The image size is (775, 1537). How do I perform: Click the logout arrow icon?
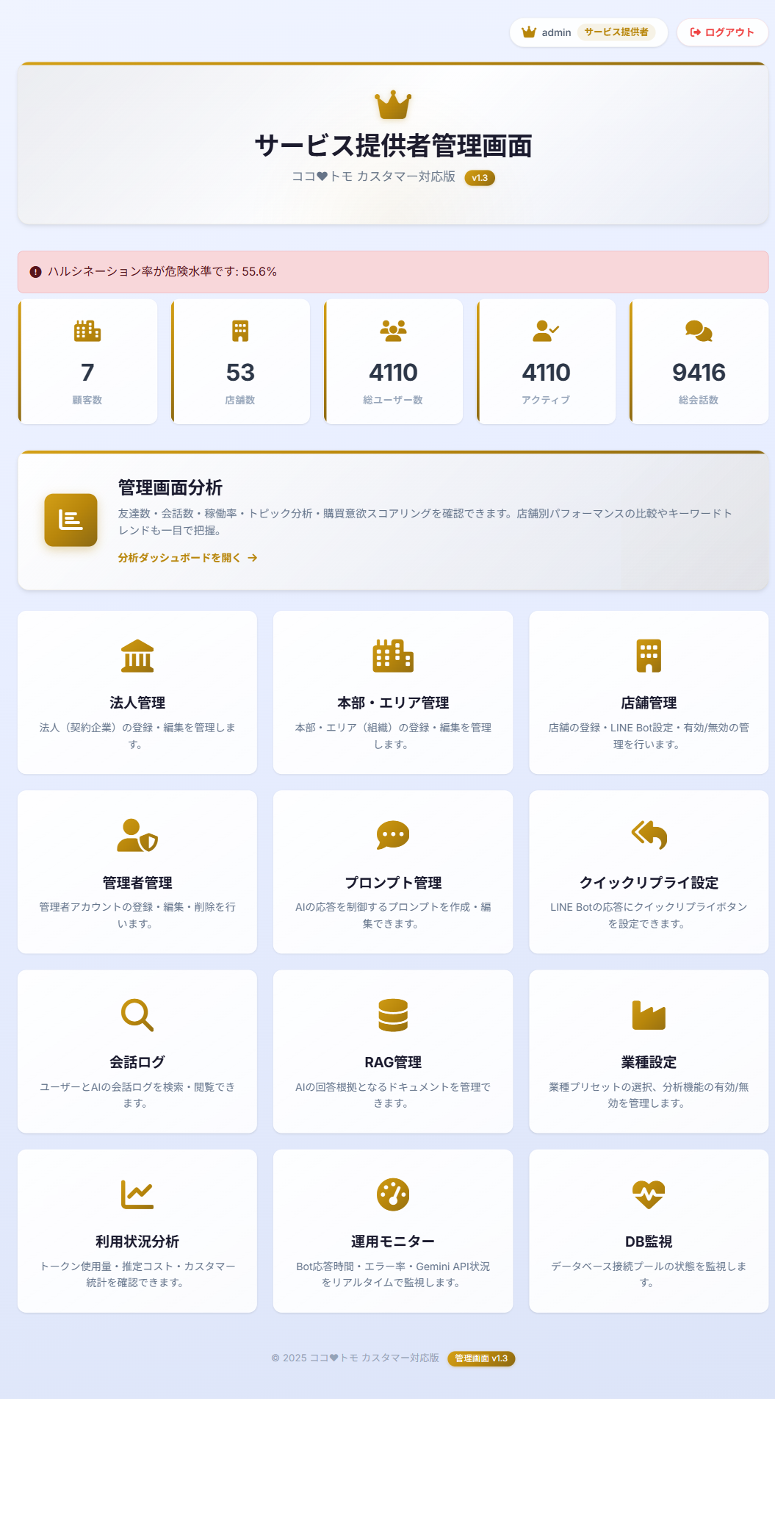[x=695, y=32]
